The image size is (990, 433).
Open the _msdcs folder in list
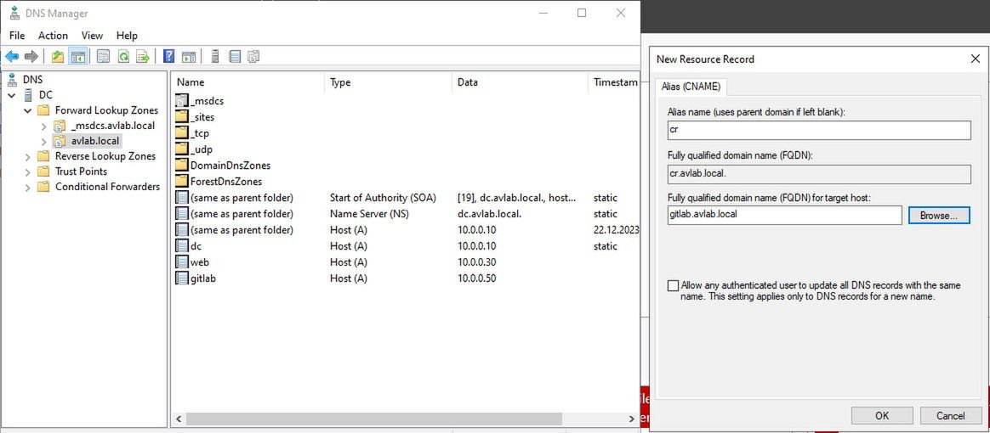click(199, 101)
